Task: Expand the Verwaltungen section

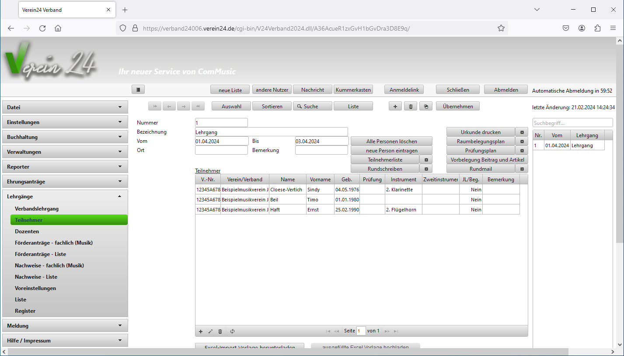Action: pos(65,152)
